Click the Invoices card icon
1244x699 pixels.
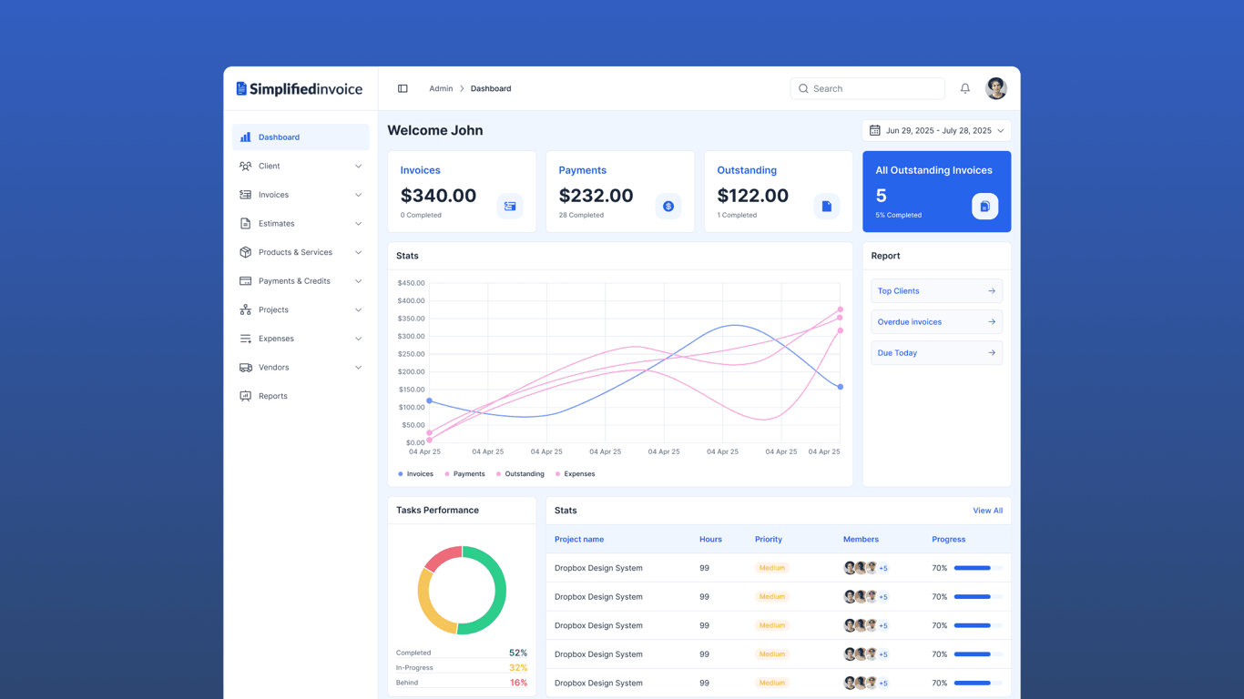510,207
